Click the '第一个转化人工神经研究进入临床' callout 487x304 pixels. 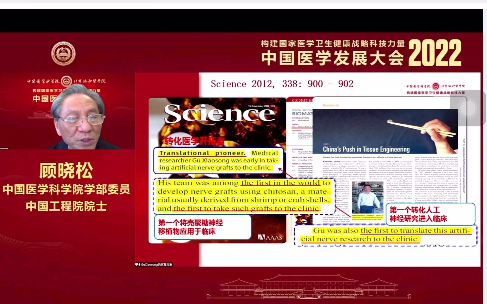430,214
